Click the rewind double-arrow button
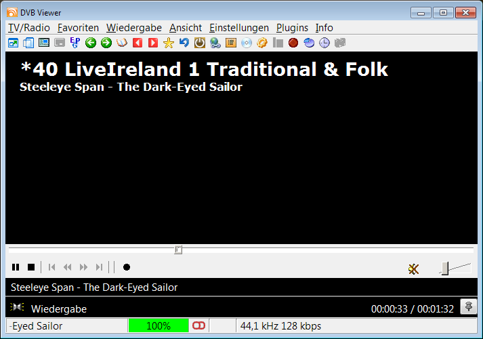483x339 pixels. 68,267
